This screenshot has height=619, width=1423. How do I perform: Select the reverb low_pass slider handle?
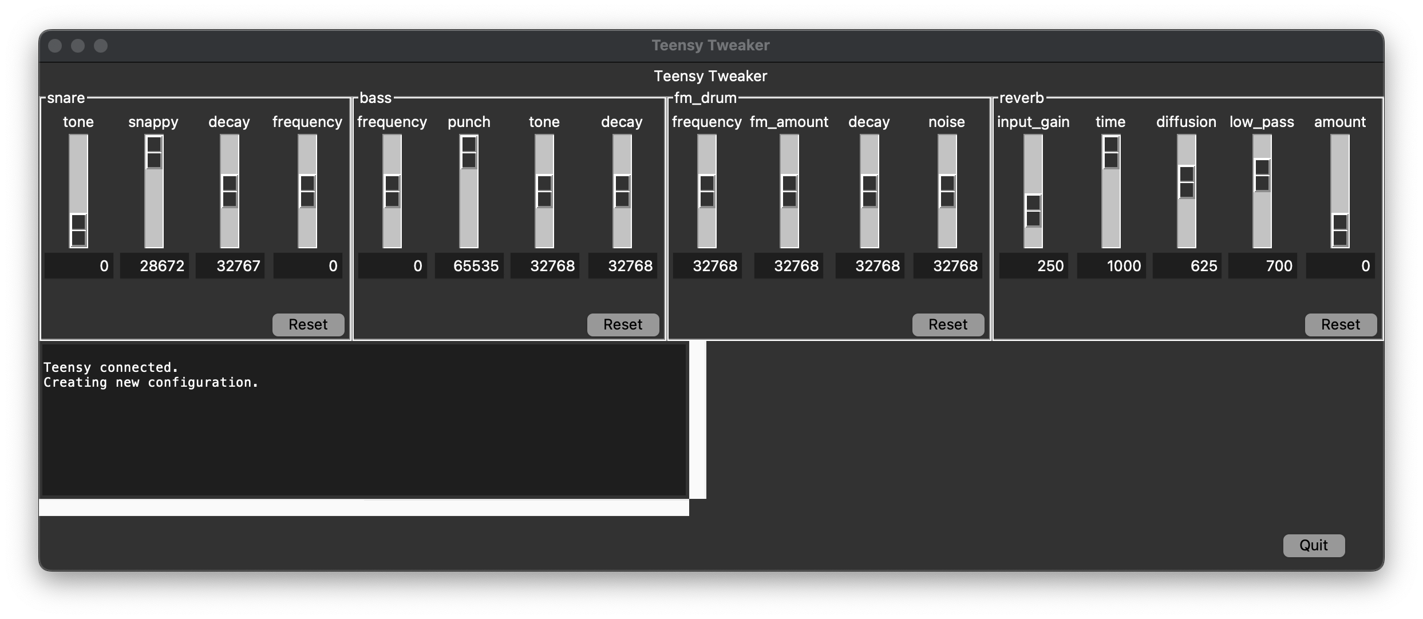coord(1262,175)
